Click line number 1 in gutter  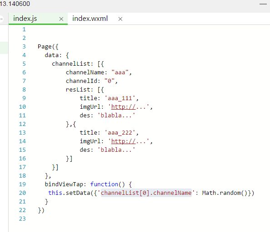[x=24, y=29]
